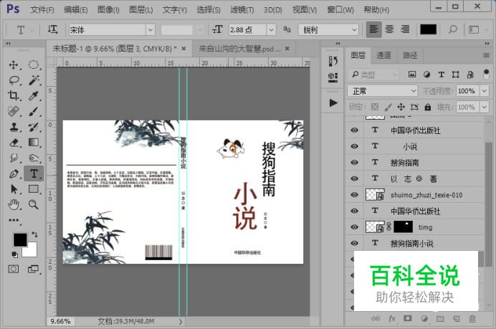Open the 滤镜(T) menu
496x329 pixels.
[242, 10]
